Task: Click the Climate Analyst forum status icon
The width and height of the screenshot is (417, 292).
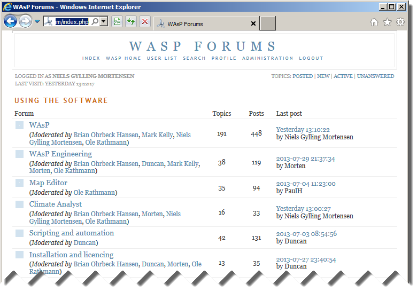Action: [x=19, y=204]
